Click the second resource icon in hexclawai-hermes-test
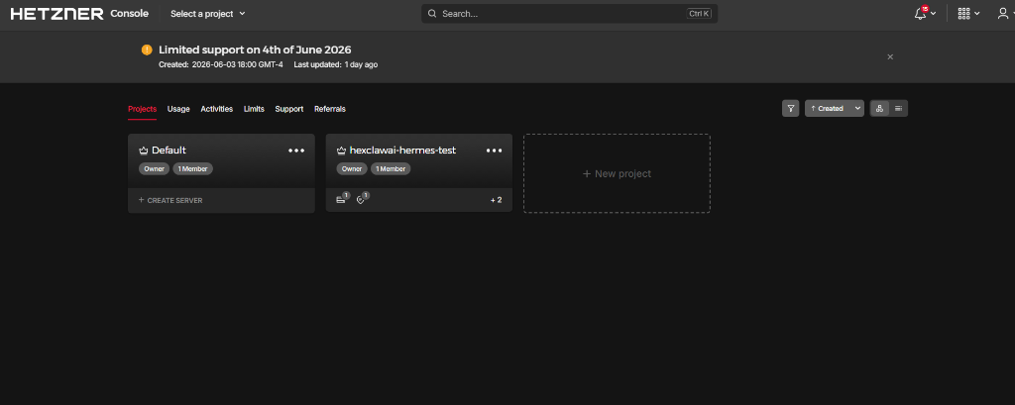This screenshot has width=1015, height=405. click(362, 199)
